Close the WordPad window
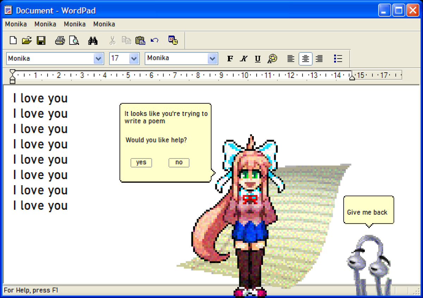 (x=412, y=10)
